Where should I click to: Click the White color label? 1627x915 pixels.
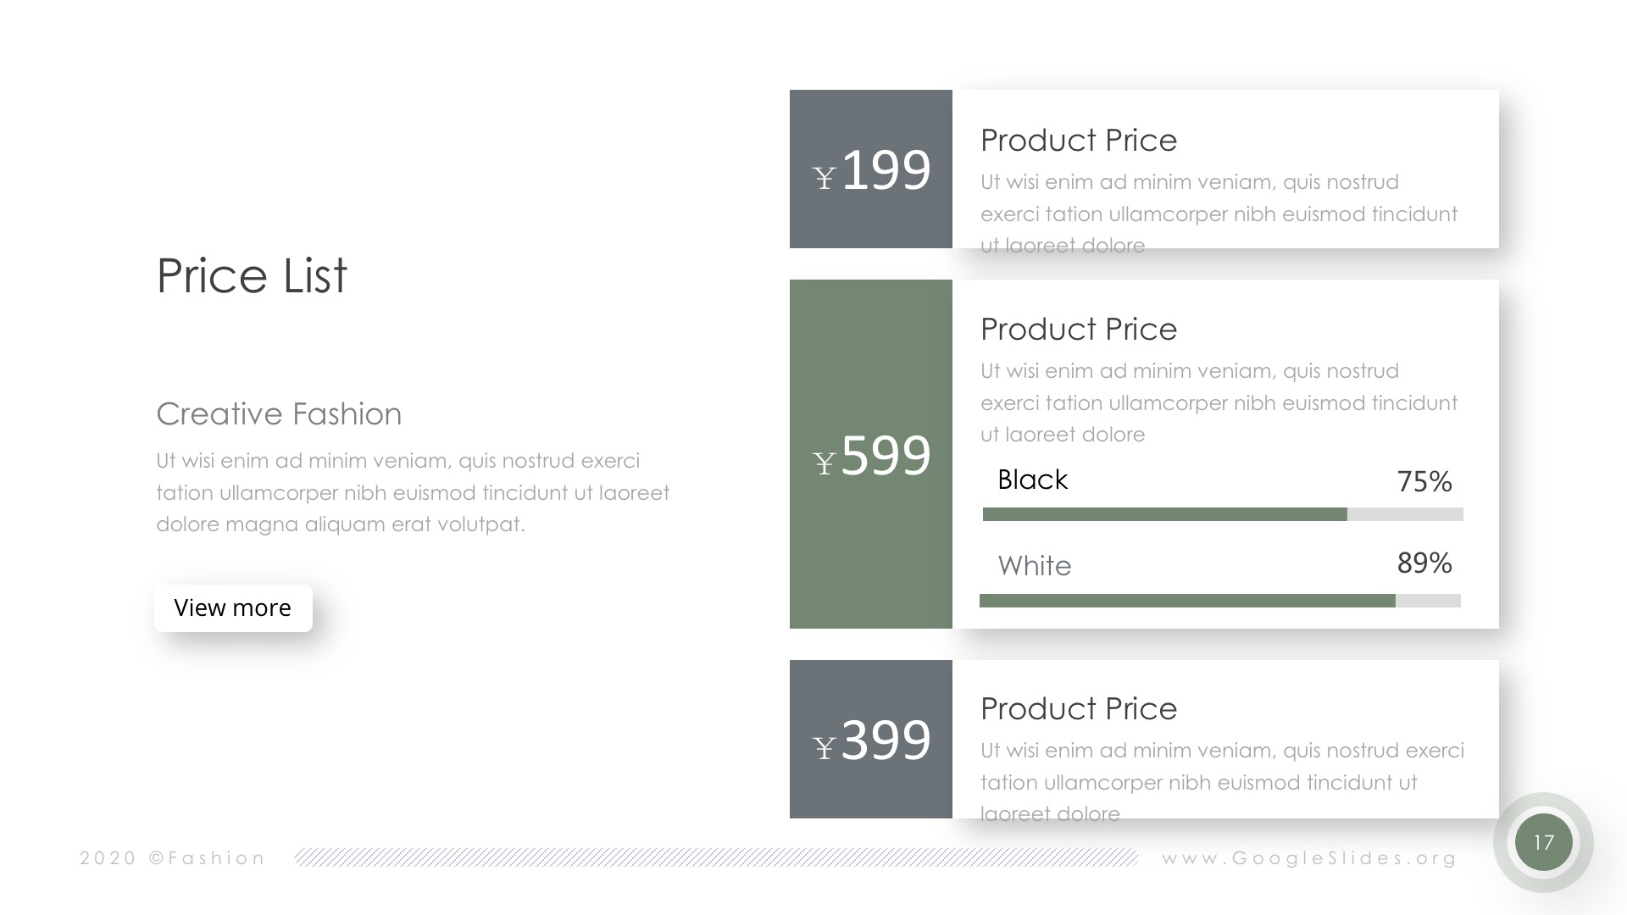(1035, 566)
